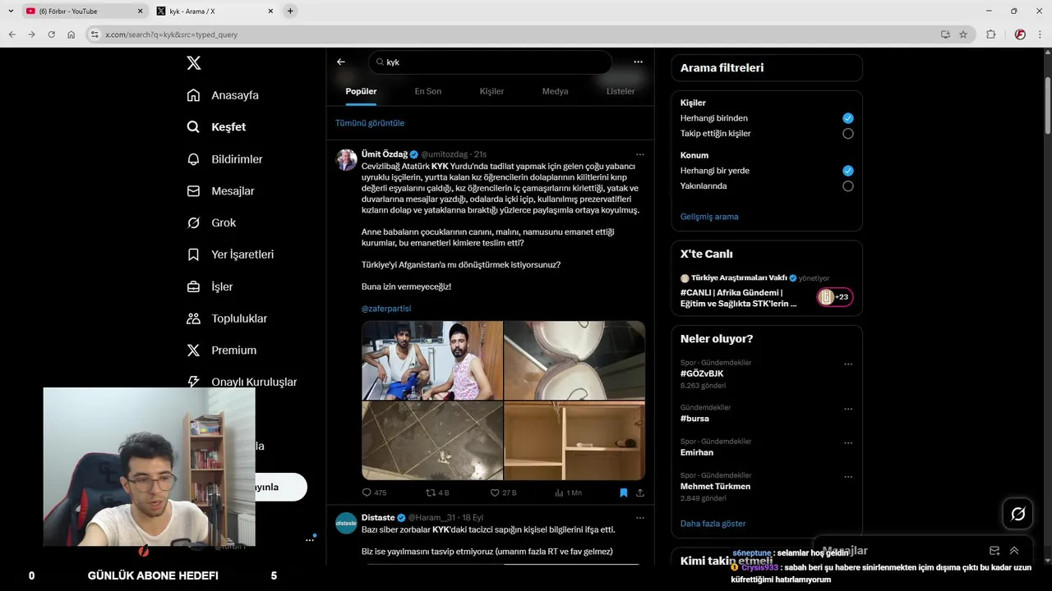Reply to post with 475 comments
This screenshot has height=591, width=1052.
coord(374,492)
